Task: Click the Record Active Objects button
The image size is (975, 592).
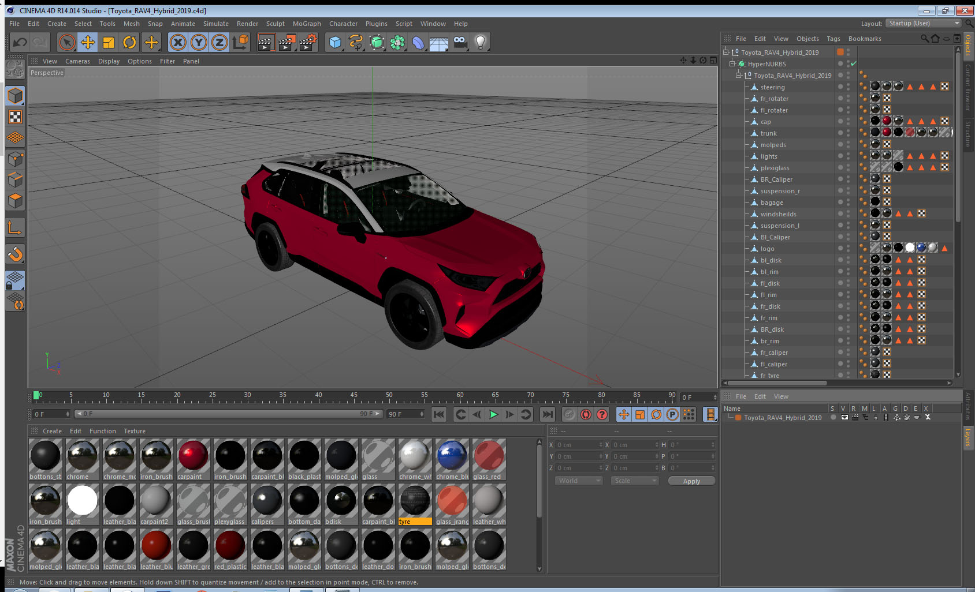Action: coord(570,414)
